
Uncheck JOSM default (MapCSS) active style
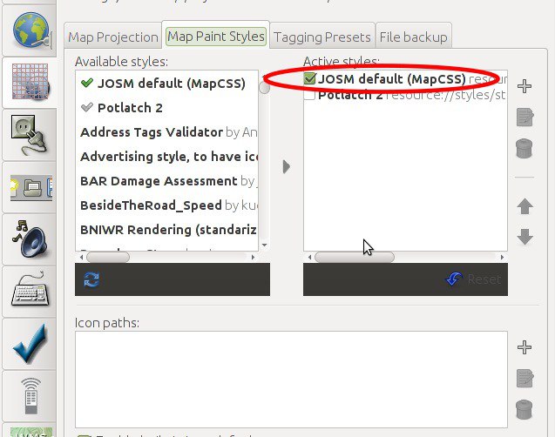[309, 78]
